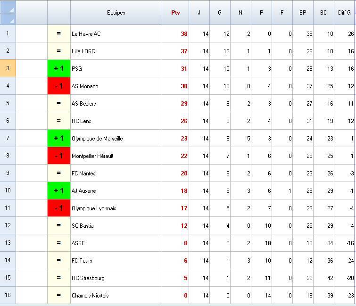Click the J column header
The image size is (356, 306).
[x=199, y=13]
